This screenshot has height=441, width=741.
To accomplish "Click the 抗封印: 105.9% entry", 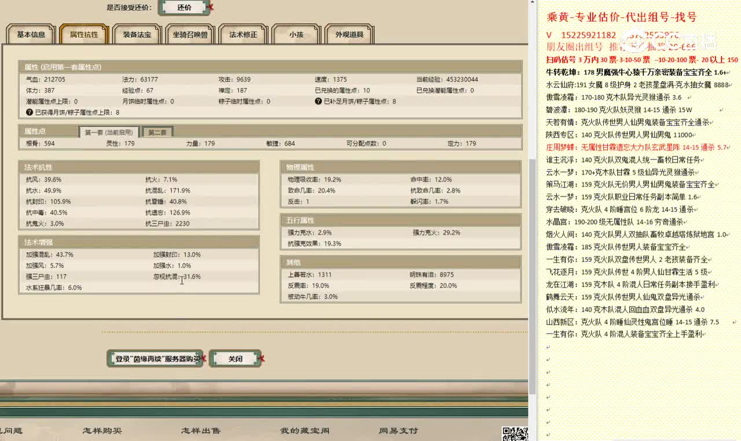I will point(48,201).
